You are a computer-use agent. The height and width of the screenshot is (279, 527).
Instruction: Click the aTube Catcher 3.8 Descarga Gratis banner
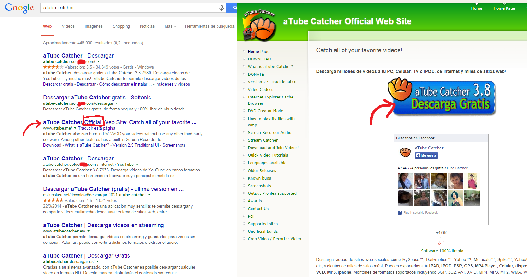[x=442, y=98]
